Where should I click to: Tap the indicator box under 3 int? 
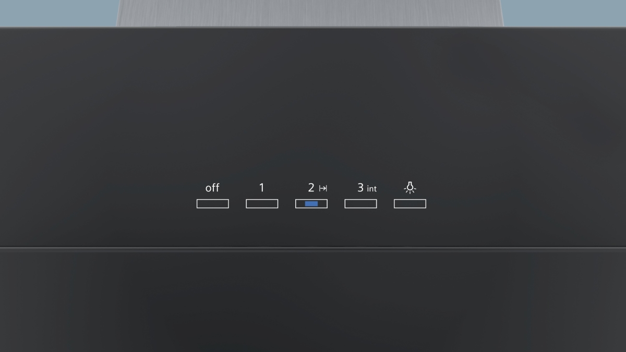[x=360, y=204]
